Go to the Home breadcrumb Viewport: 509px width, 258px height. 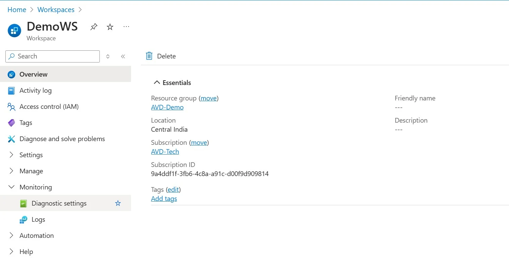coord(17,10)
